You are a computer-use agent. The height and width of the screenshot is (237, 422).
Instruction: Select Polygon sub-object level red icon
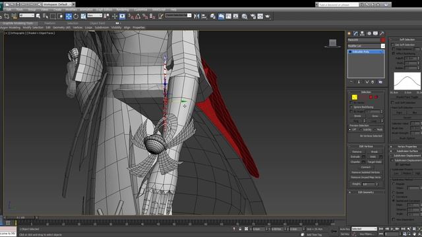click(371, 97)
